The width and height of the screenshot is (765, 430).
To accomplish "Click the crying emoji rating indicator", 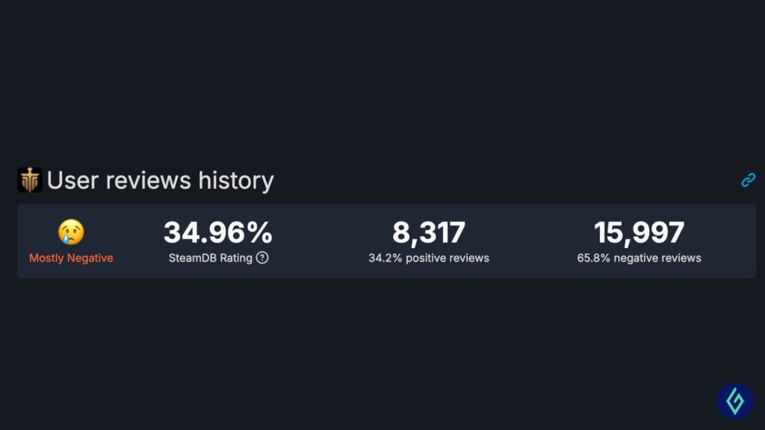I will [x=71, y=233].
